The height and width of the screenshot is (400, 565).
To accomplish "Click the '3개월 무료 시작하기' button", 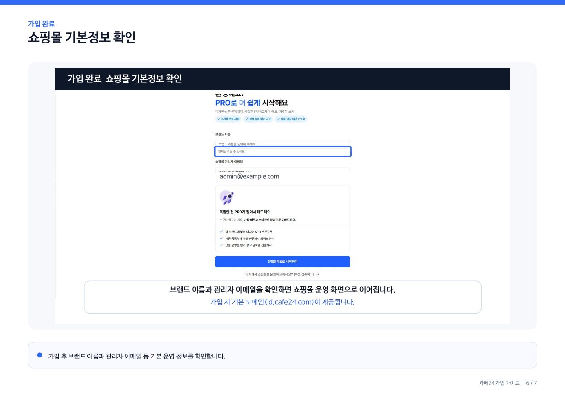I will [x=282, y=262].
